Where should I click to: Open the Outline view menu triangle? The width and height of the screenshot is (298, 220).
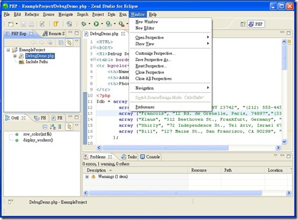point(77,125)
